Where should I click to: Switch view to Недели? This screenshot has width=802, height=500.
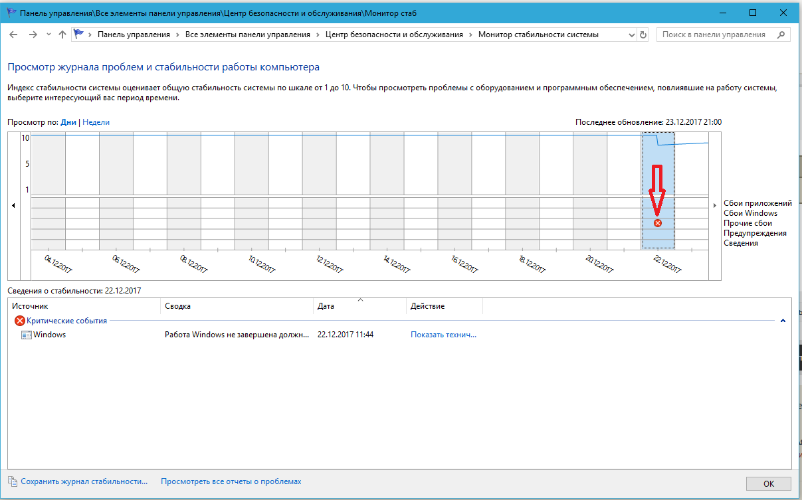[96, 122]
